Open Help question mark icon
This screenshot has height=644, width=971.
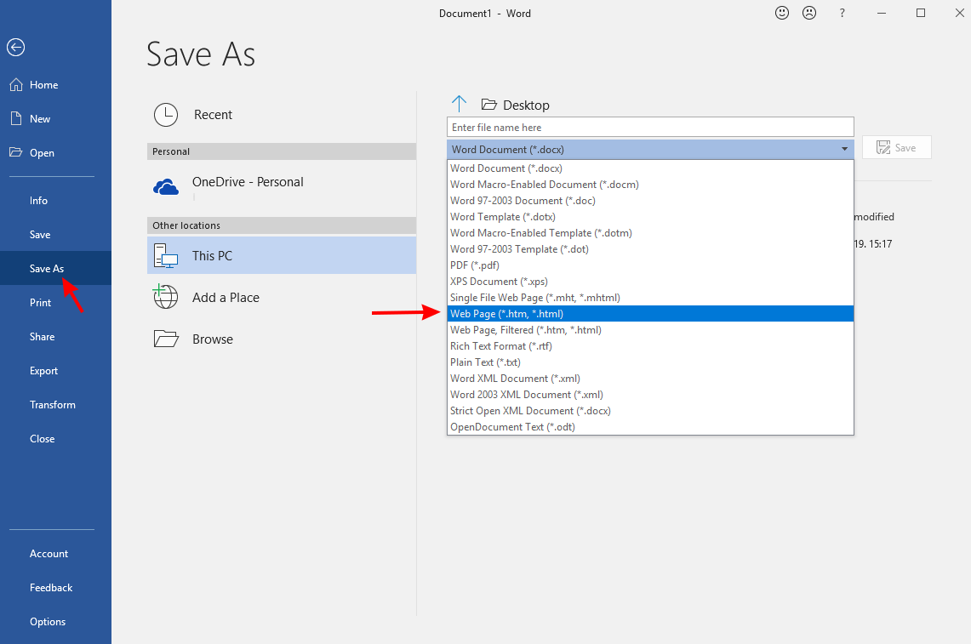842,13
